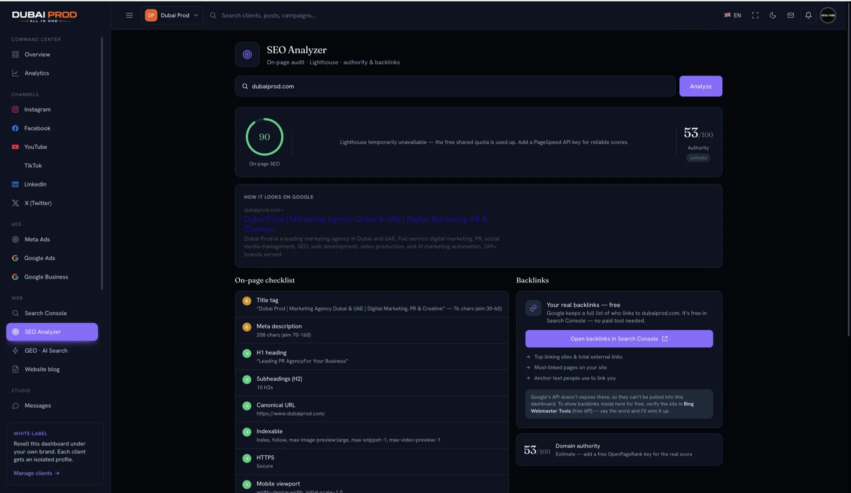851x493 pixels.
Task: Open the notifications bell icon
Action: (x=808, y=15)
